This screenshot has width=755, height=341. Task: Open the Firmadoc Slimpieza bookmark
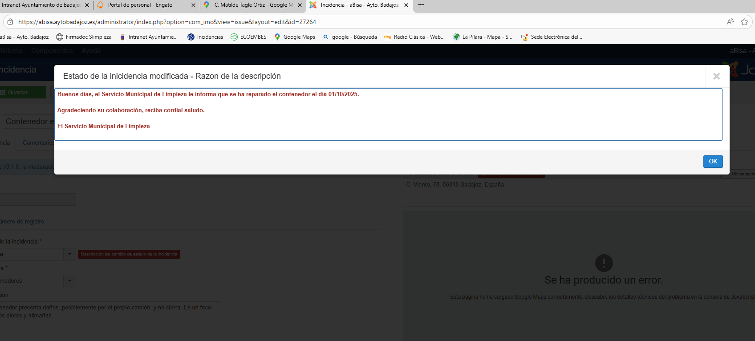84,37
